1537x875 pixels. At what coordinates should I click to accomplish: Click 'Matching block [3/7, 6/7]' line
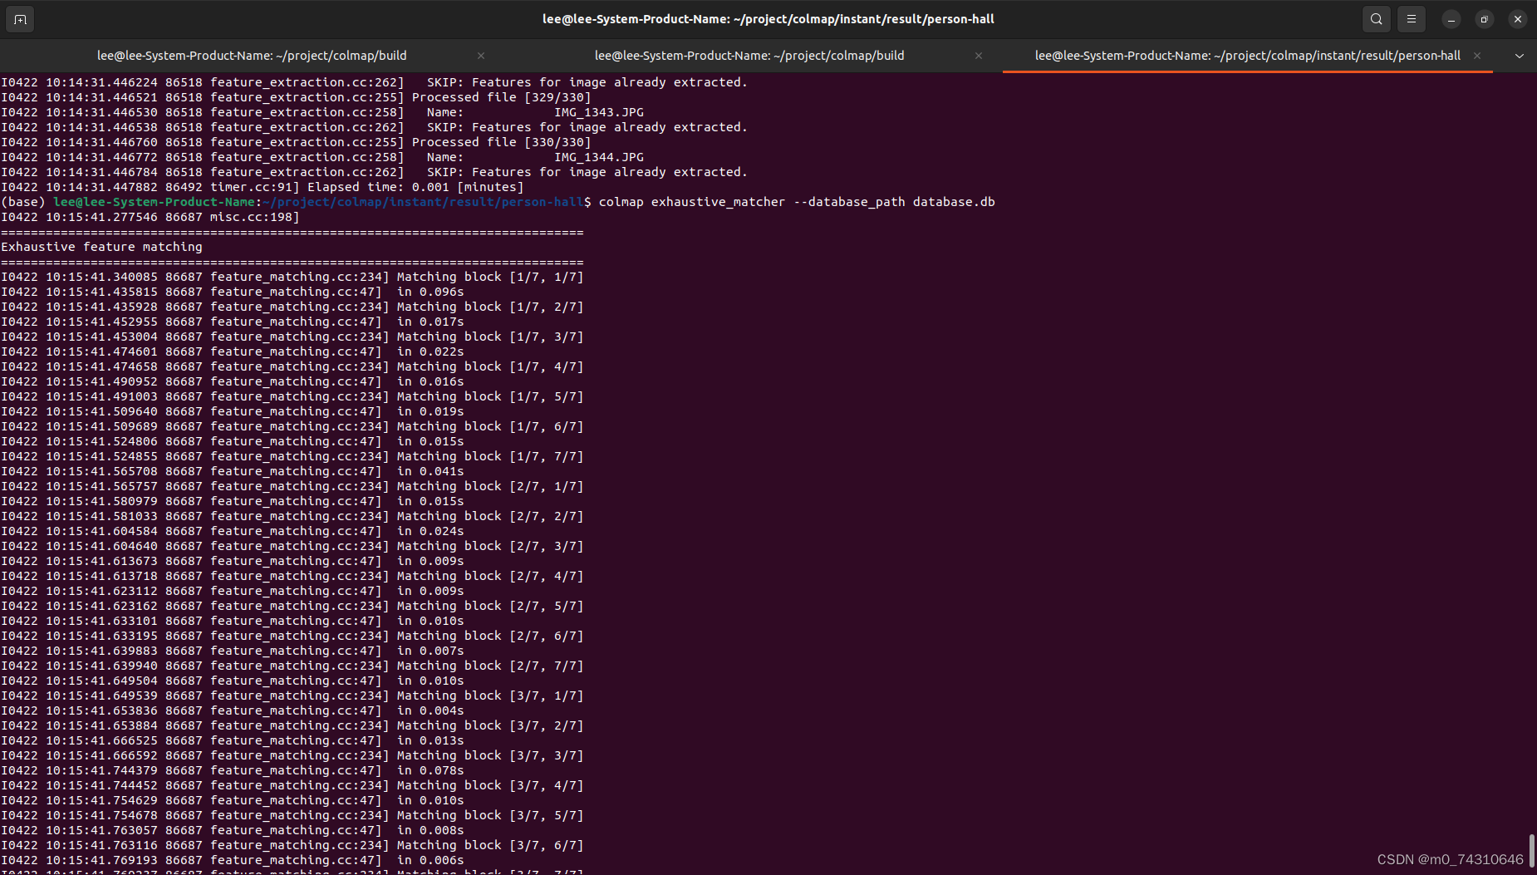pyautogui.click(x=292, y=845)
